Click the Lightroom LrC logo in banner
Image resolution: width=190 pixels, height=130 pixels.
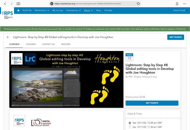point(30,59)
